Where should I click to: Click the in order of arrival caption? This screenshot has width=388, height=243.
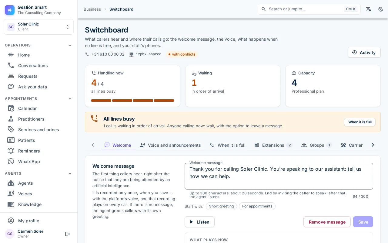(208, 91)
